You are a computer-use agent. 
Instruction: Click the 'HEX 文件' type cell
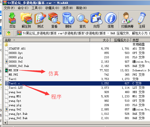[138, 92]
